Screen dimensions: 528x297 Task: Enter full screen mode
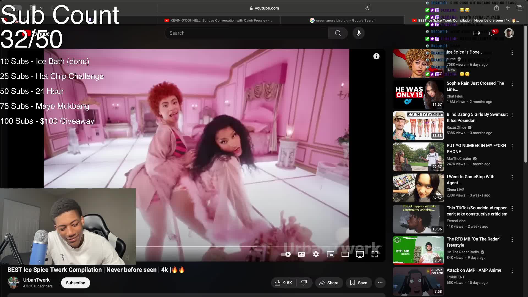pyautogui.click(x=375, y=254)
